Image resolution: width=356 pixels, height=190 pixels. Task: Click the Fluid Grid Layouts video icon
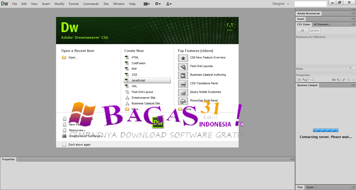click(183, 67)
